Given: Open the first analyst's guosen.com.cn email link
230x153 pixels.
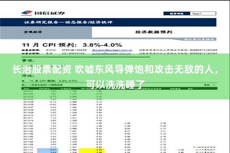Looking at the screenshot, I should 112,50.
